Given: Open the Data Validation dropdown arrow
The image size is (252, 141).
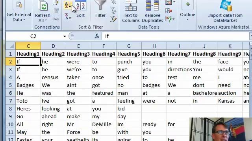Looking at the screenshot, I should pyautogui.click(x=174, y=2).
